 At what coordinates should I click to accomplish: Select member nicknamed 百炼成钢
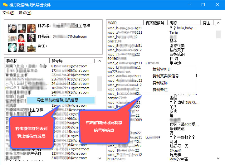click(x=177, y=54)
